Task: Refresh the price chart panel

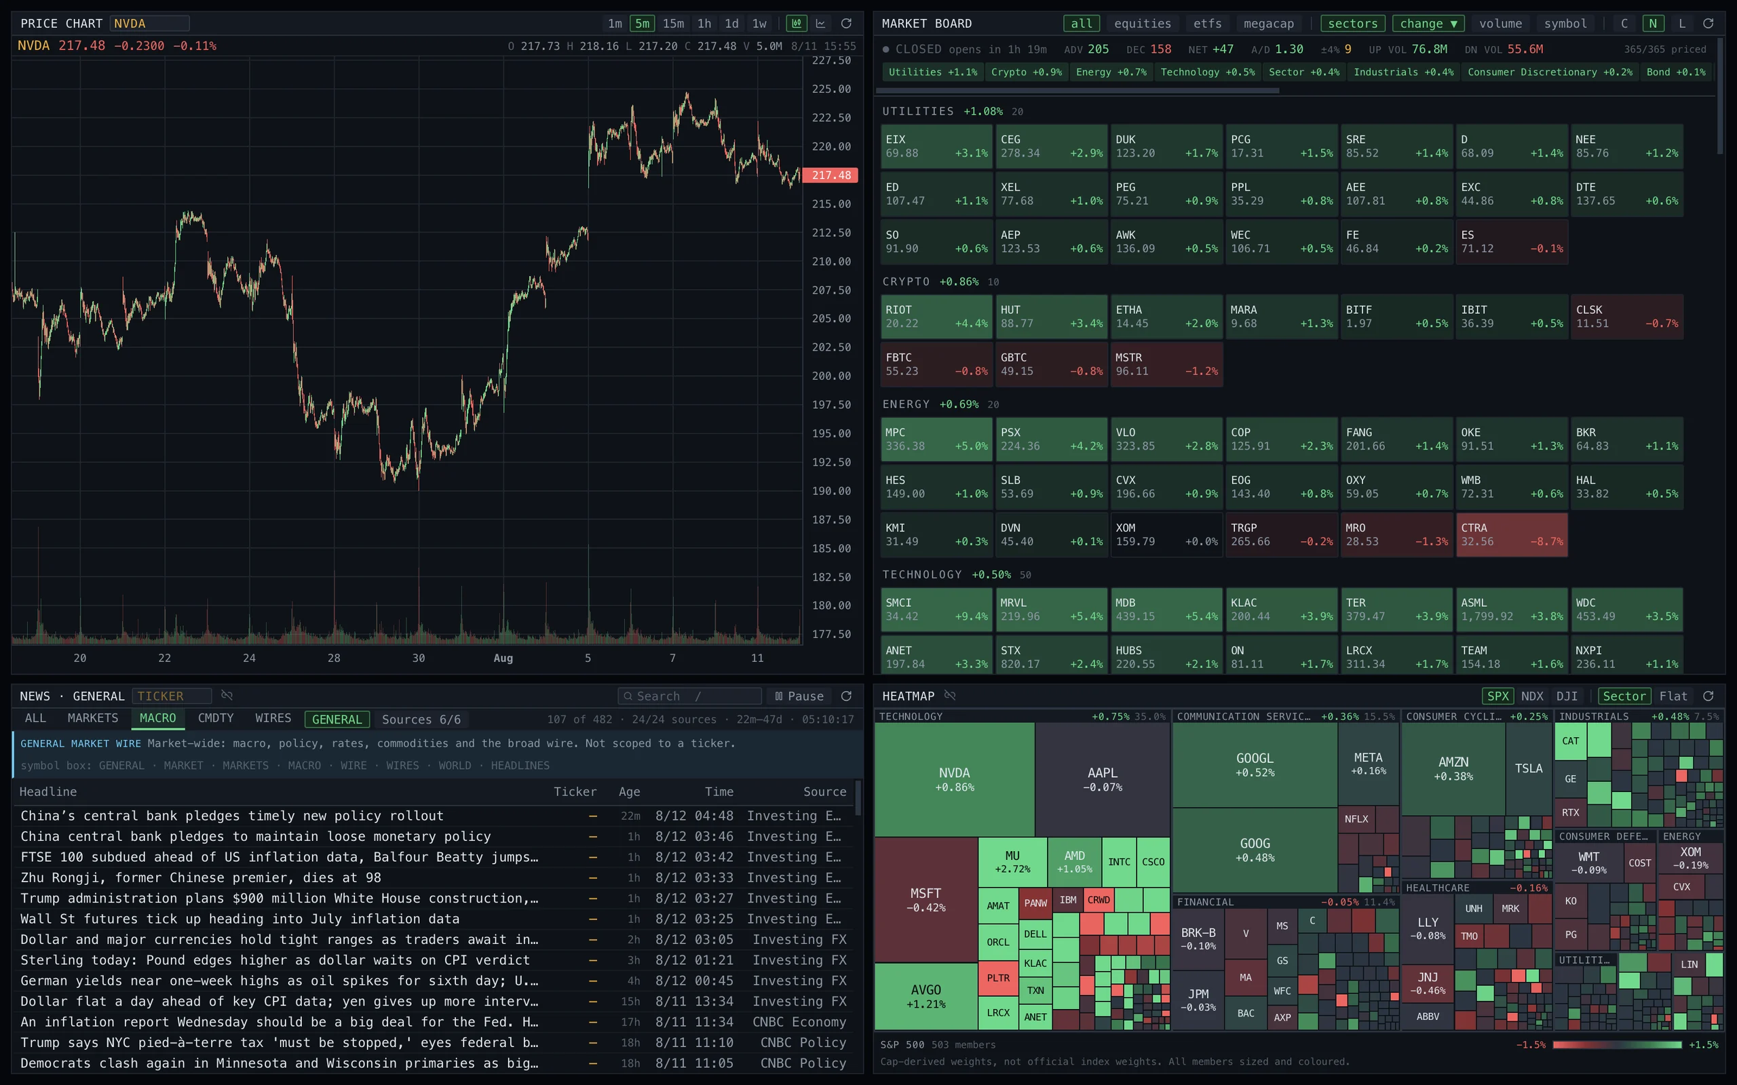Action: [846, 24]
